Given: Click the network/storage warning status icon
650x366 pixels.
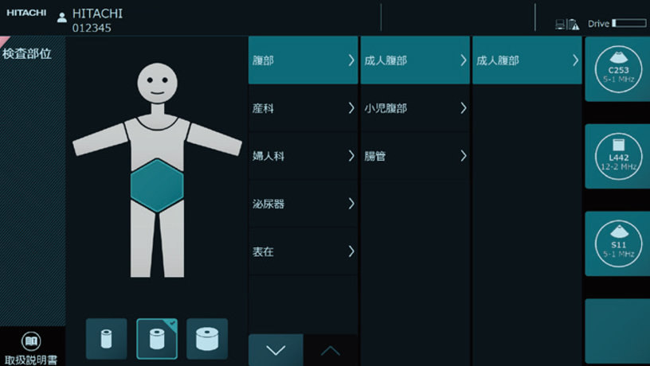Looking at the screenshot, I should [x=567, y=24].
